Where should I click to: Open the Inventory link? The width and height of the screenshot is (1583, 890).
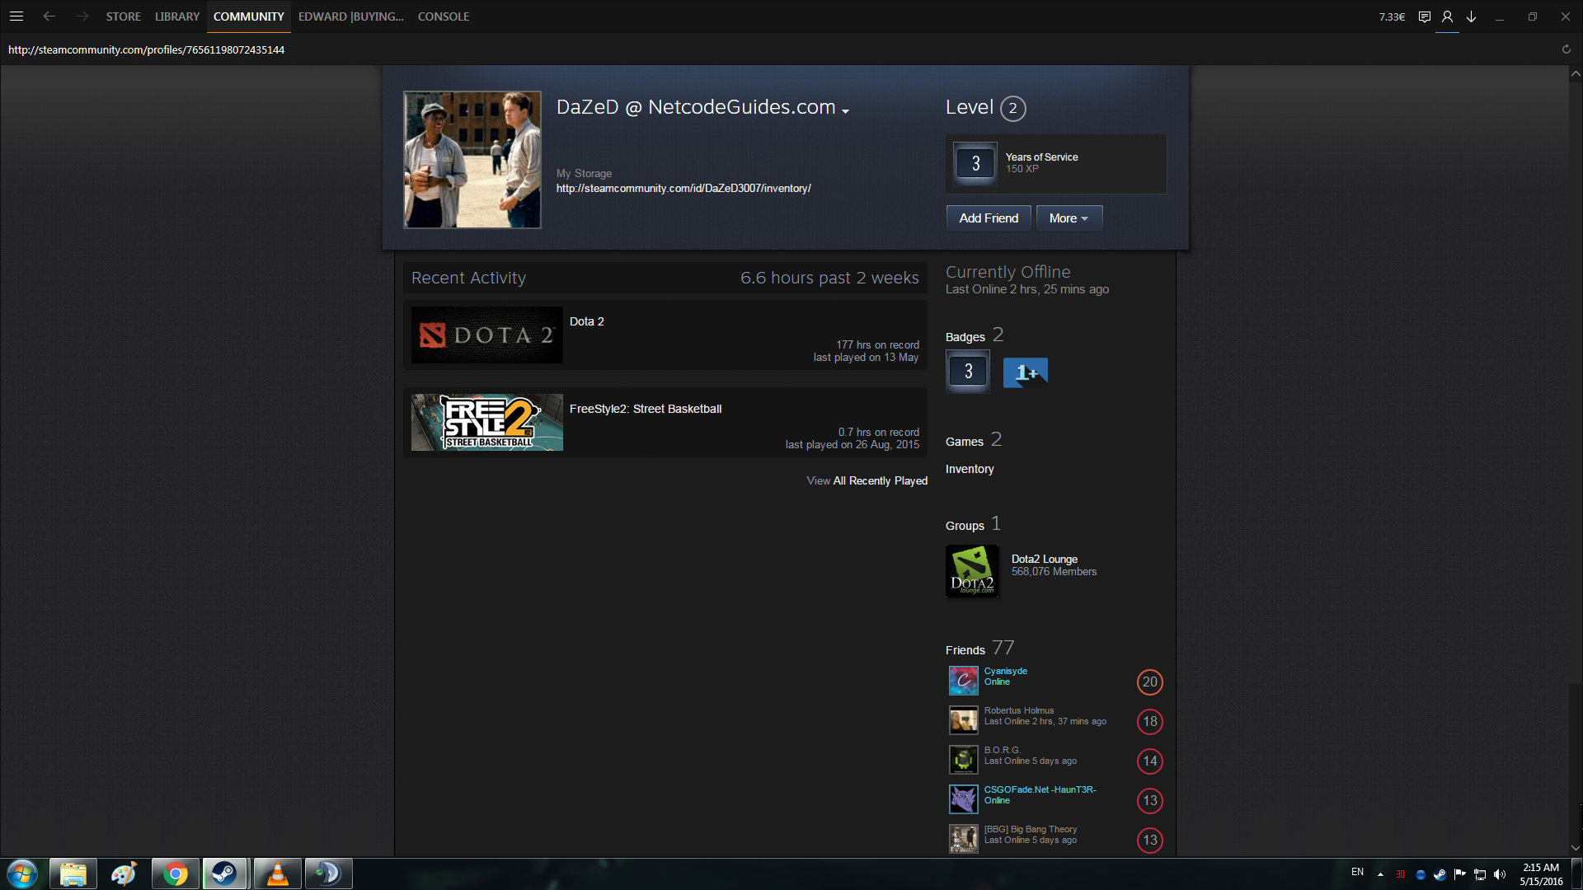(970, 469)
